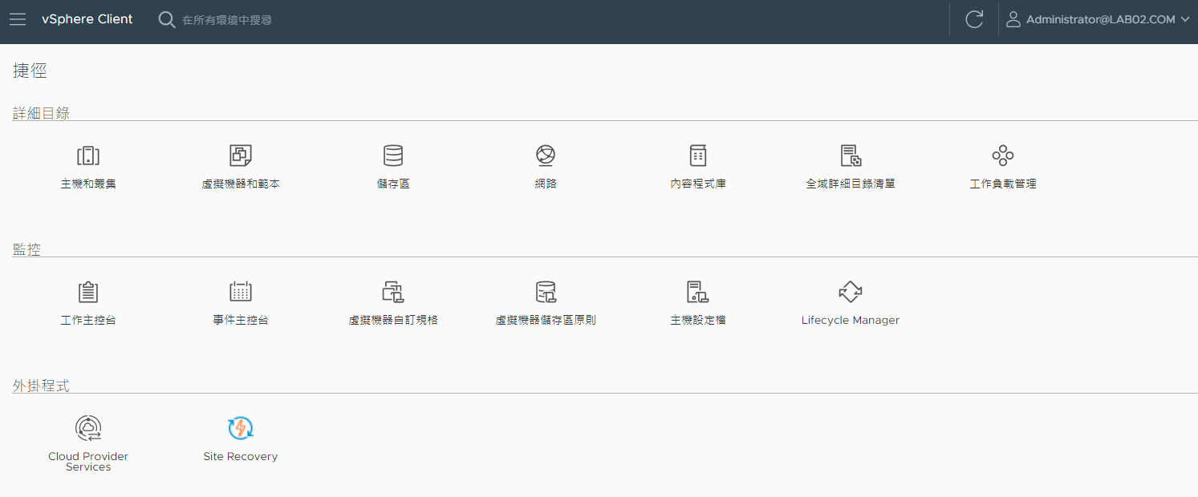Expand the chevron beside Administrator@LAB02.COM
This screenshot has height=497, width=1198.
tap(1184, 20)
